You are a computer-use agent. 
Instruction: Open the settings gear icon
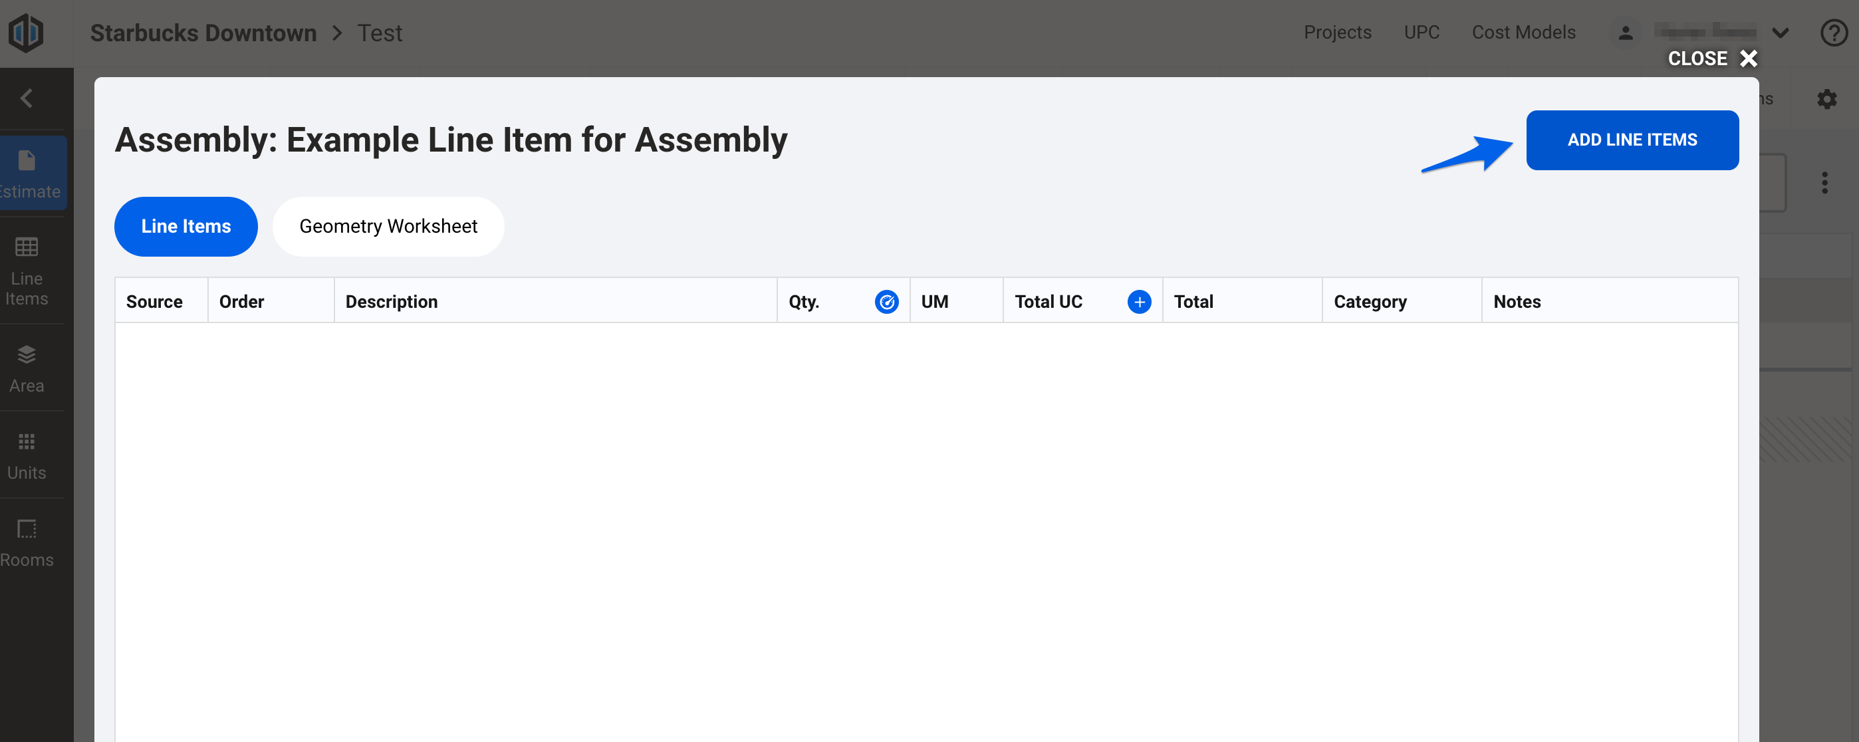pos(1827,100)
